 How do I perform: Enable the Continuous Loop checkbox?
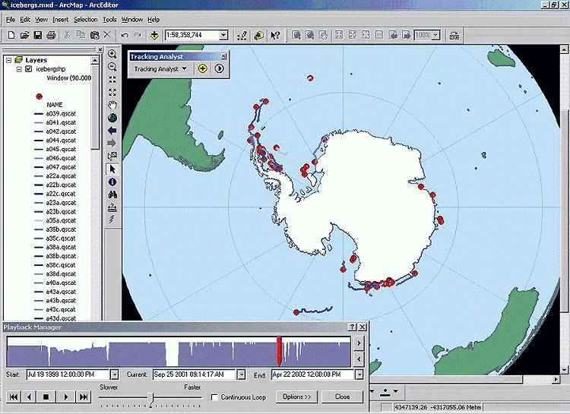[x=214, y=397]
